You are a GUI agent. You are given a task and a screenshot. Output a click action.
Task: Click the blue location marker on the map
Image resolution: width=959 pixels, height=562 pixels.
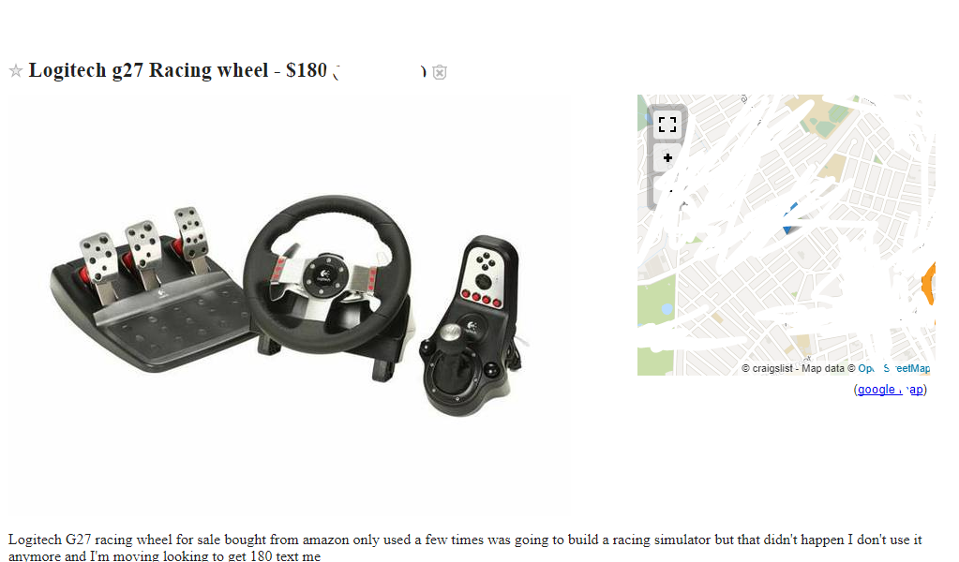tap(790, 219)
